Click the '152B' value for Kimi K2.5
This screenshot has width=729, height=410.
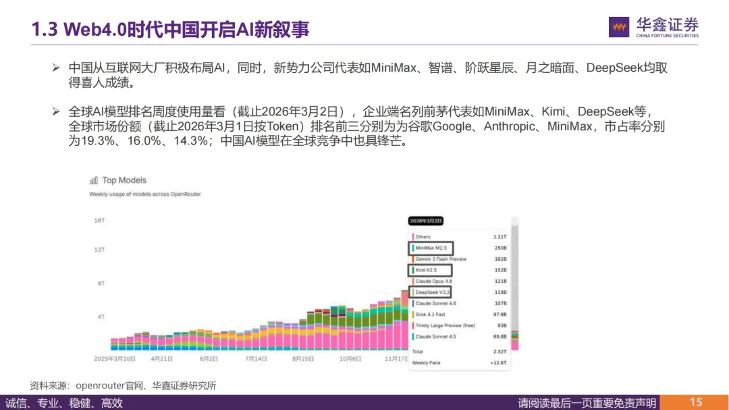501,270
